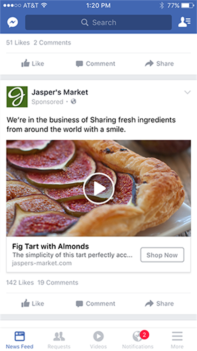Share the upper post in the feed
Image resolution: width=197 pixels, height=351 pixels.
click(159, 64)
